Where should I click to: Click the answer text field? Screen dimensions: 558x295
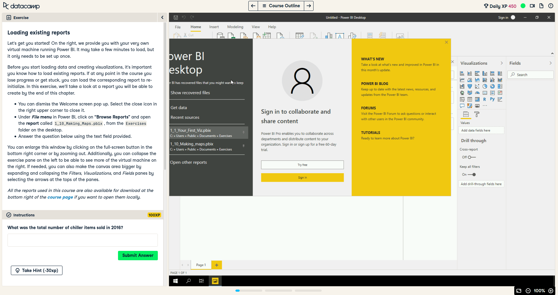pyautogui.click(x=83, y=240)
